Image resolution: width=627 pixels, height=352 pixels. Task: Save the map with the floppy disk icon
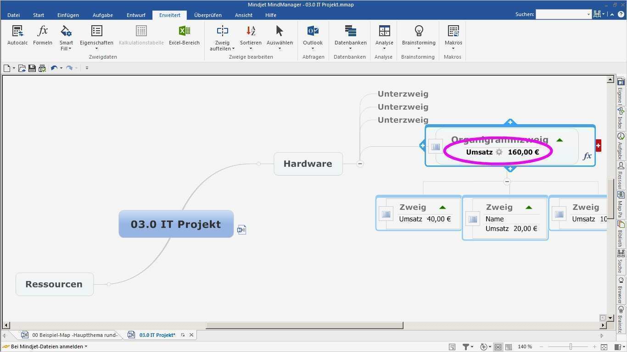click(x=32, y=68)
